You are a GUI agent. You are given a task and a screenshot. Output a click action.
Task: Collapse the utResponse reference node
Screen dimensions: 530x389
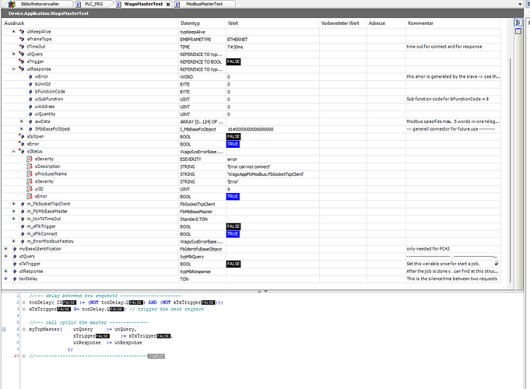click(x=13, y=69)
